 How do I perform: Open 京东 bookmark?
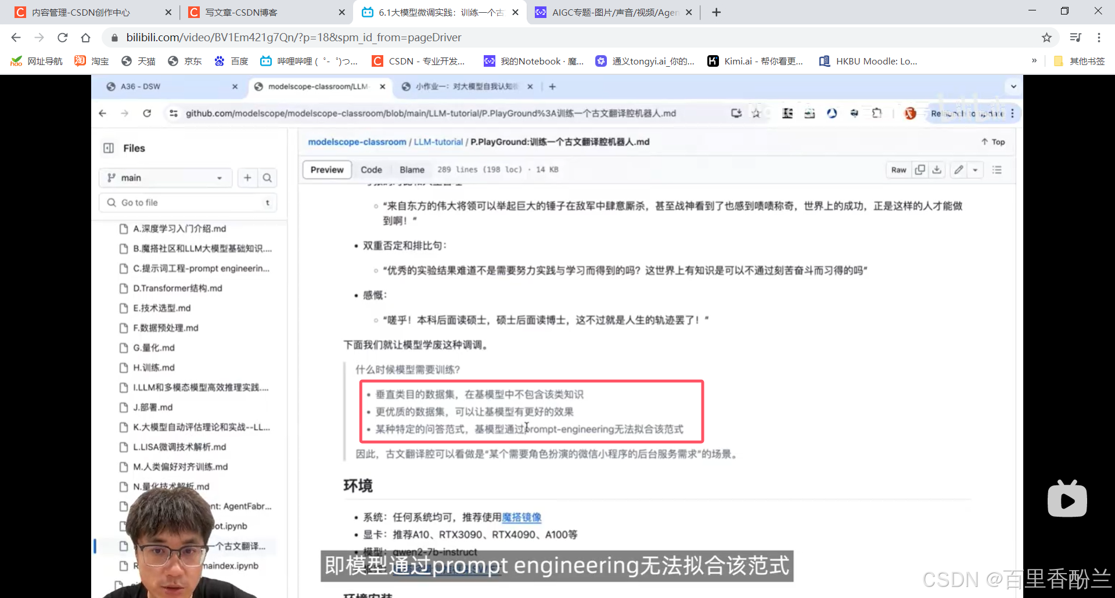pos(185,61)
